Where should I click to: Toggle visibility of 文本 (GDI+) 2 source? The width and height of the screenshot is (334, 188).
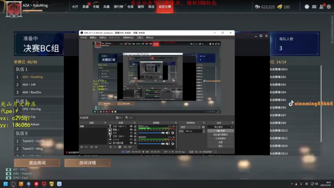point(131,127)
